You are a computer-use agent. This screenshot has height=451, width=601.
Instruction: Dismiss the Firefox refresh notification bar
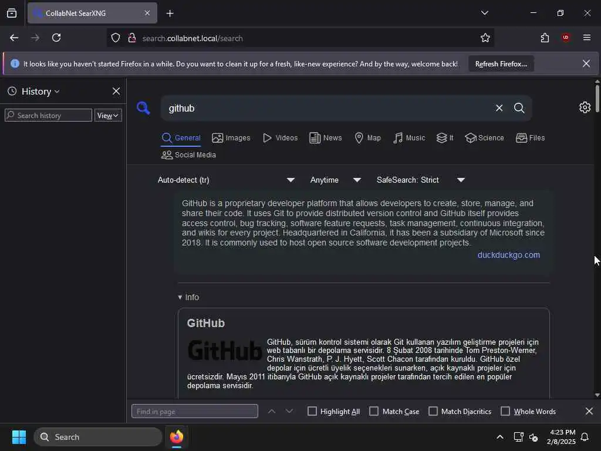[586, 63]
